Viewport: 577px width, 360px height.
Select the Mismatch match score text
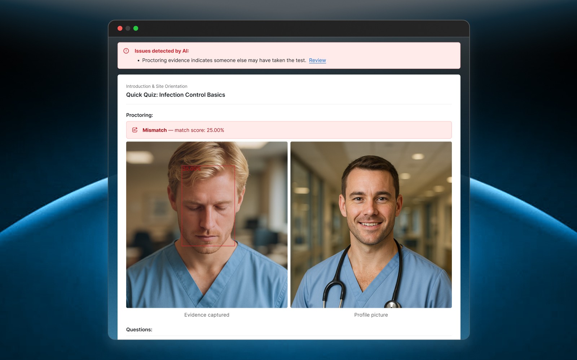tap(183, 130)
